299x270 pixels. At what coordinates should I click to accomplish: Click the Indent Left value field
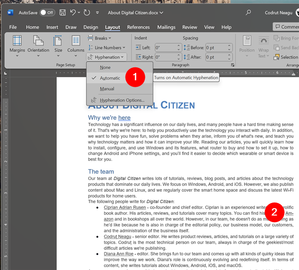pyautogui.click(x=166, y=48)
